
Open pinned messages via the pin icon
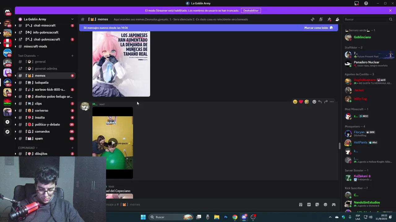329,19
